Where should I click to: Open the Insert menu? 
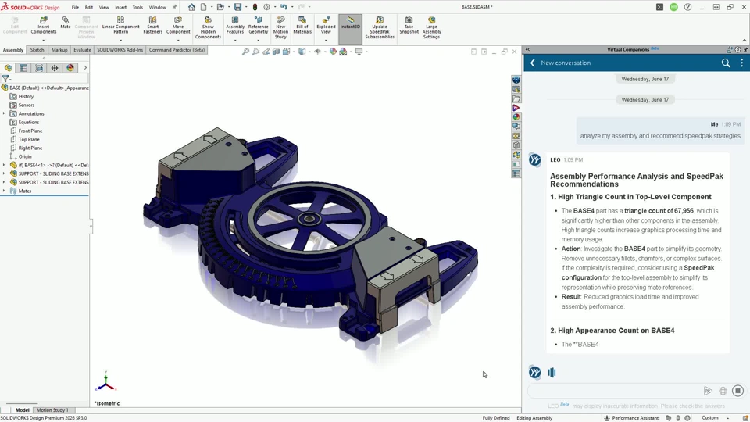click(x=120, y=8)
